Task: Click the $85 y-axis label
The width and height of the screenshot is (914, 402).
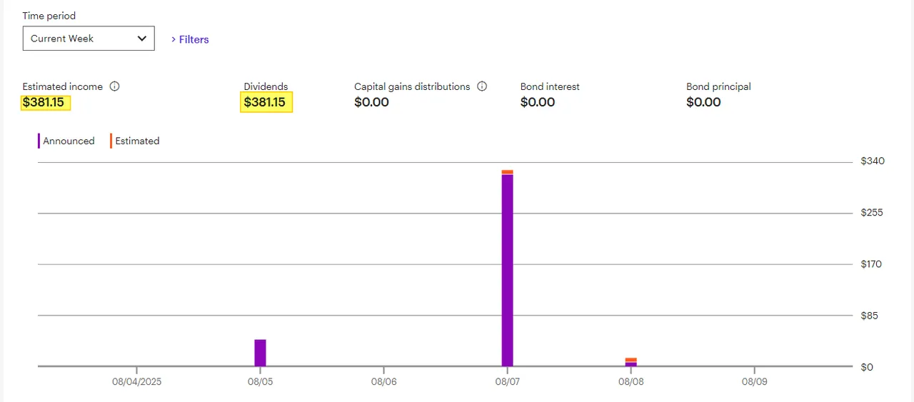Action: coord(870,316)
